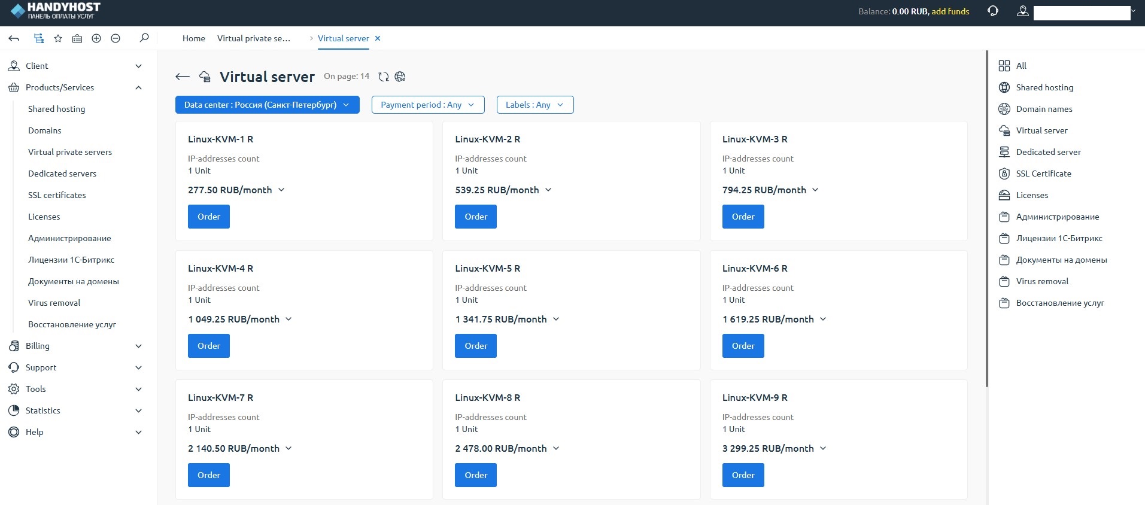Click the collapse-all minus circle icon
The width and height of the screenshot is (1145, 505).
116,38
